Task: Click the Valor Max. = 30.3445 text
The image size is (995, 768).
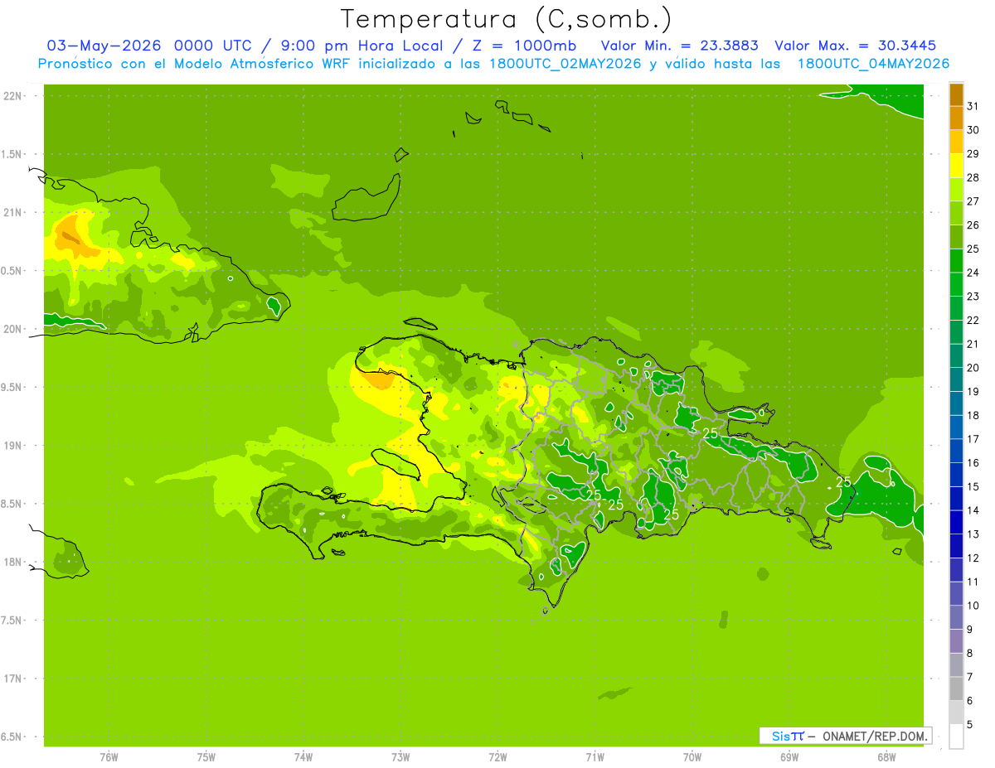Action: [856, 46]
